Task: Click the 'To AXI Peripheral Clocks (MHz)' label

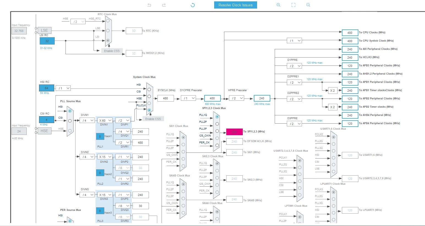Action: tap(378, 49)
